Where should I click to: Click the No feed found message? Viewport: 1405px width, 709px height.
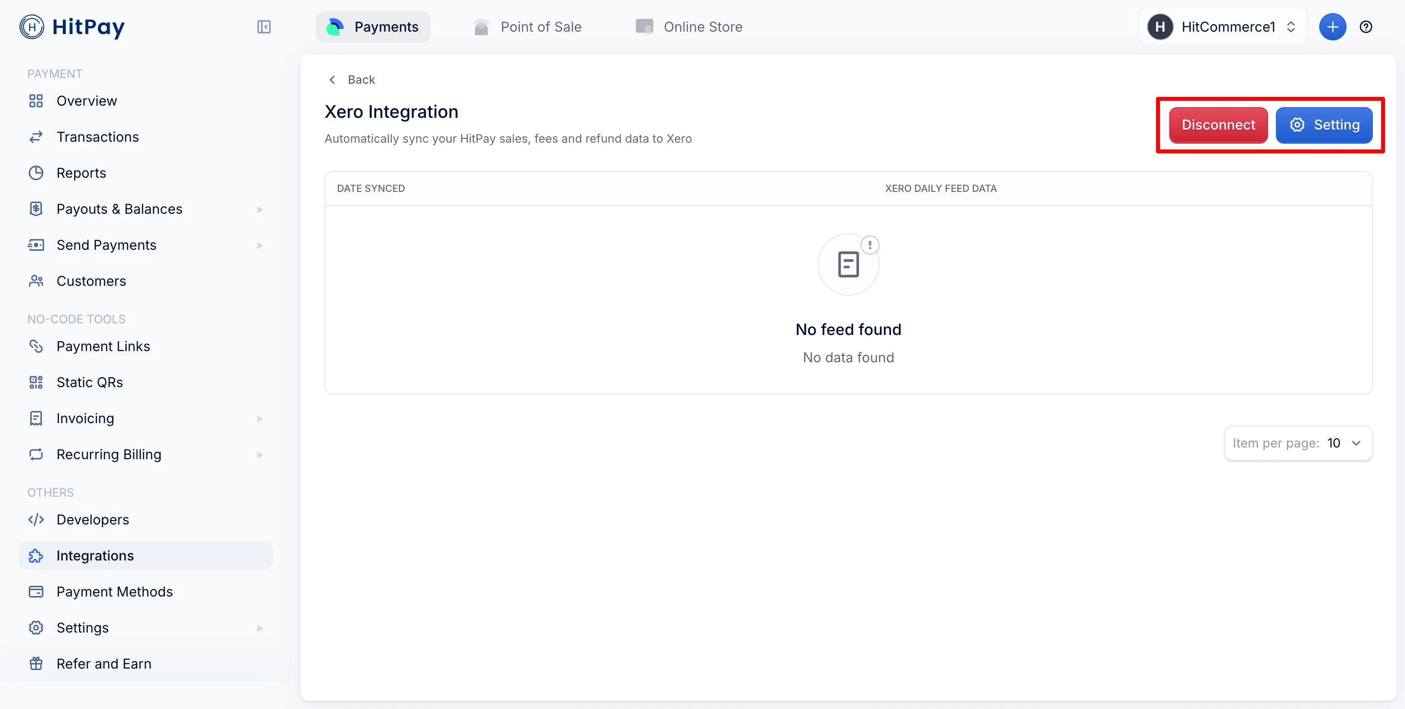tap(848, 329)
